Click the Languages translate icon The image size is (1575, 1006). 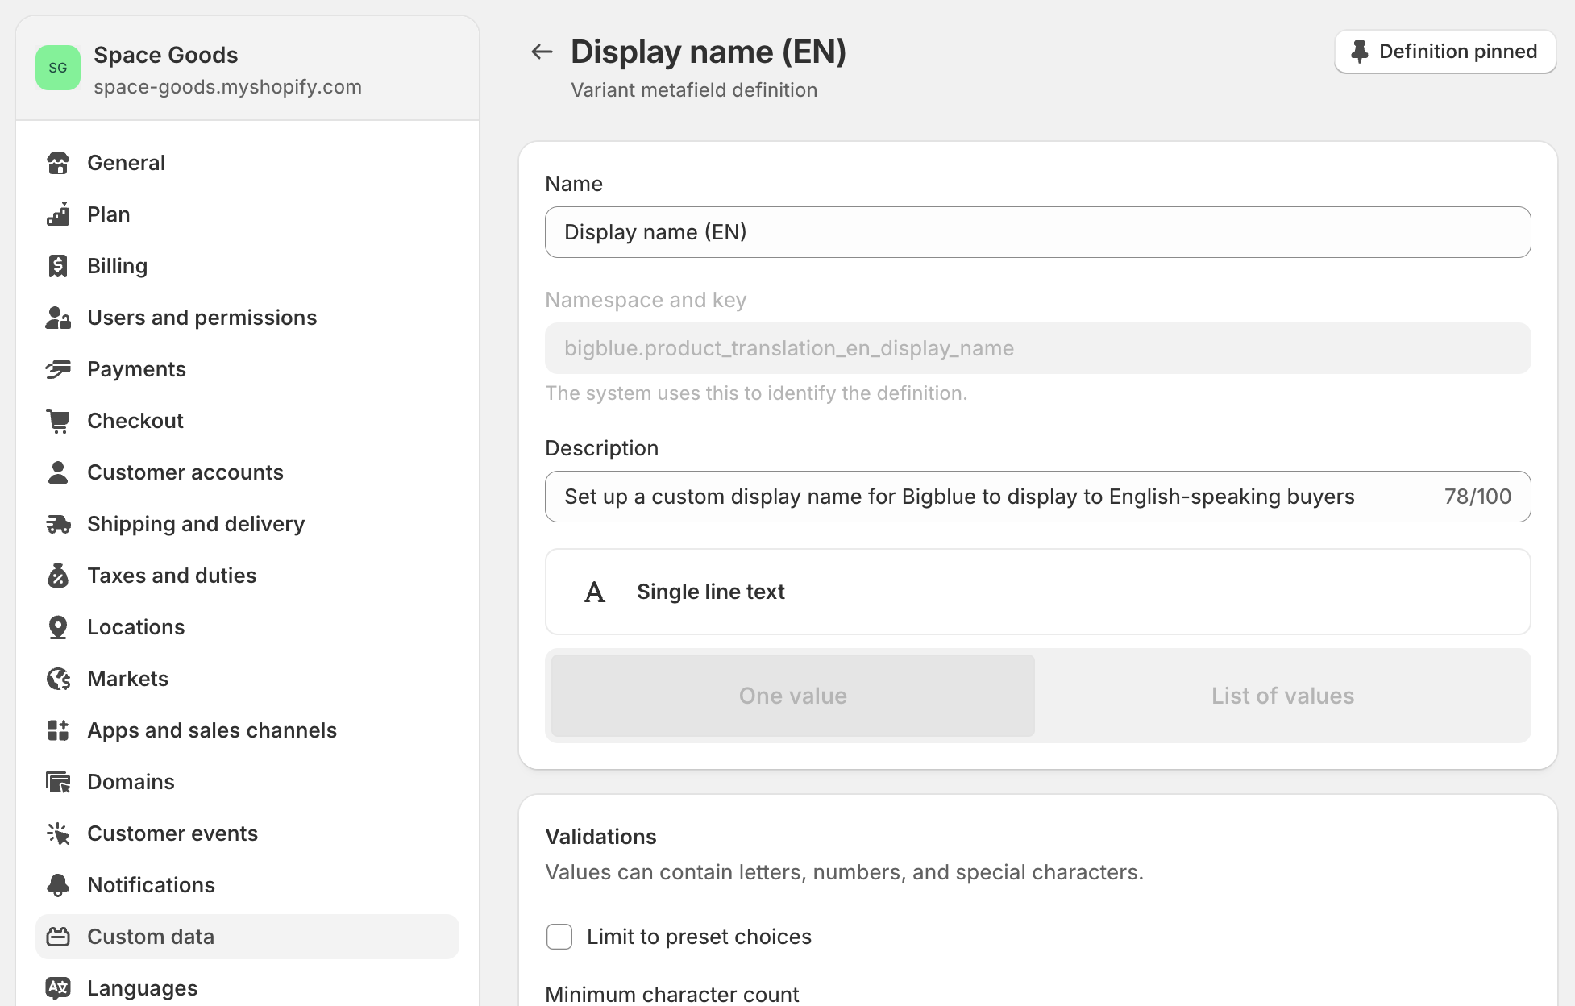pyautogui.click(x=58, y=988)
